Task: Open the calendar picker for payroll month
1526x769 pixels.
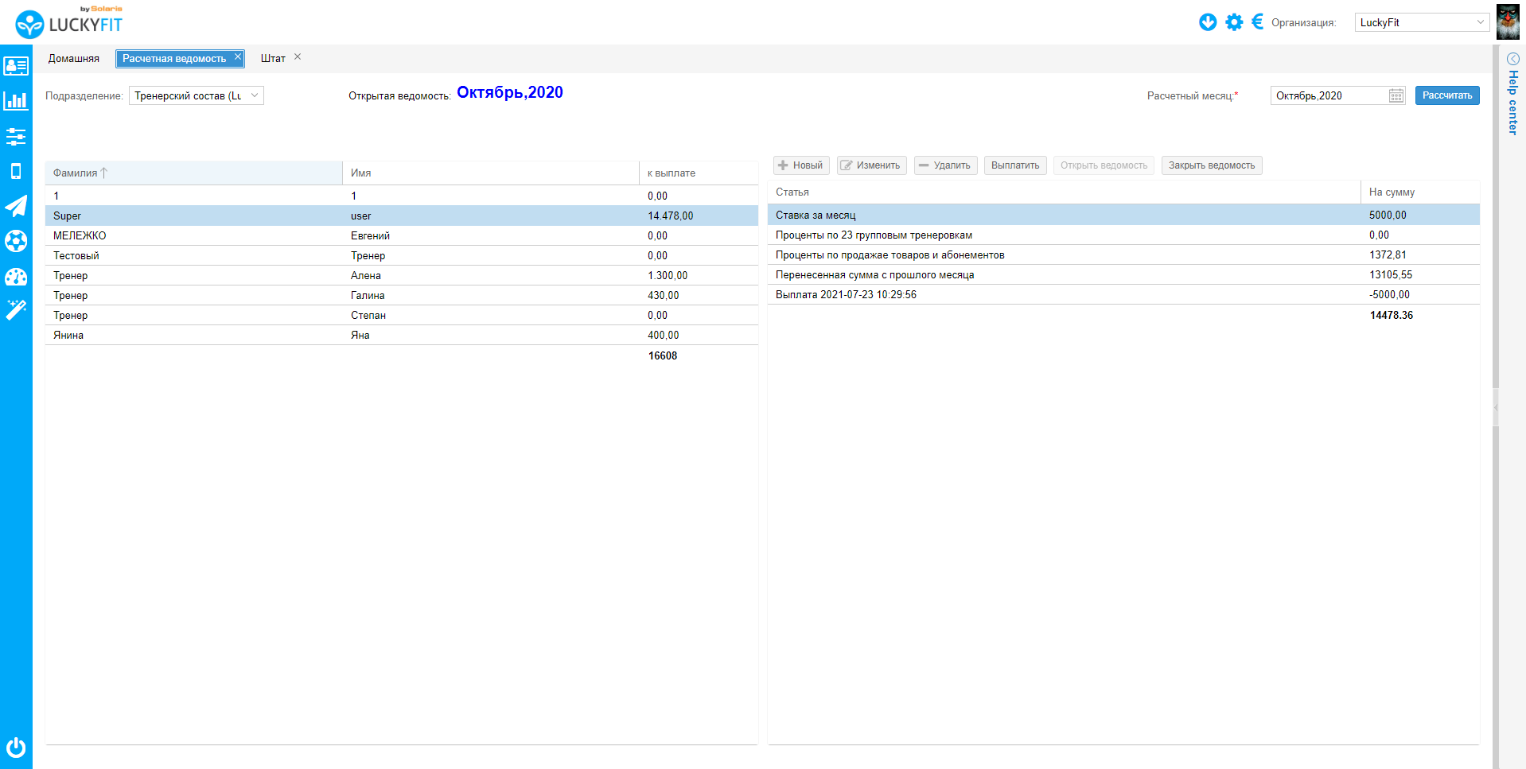Action: tap(1396, 95)
